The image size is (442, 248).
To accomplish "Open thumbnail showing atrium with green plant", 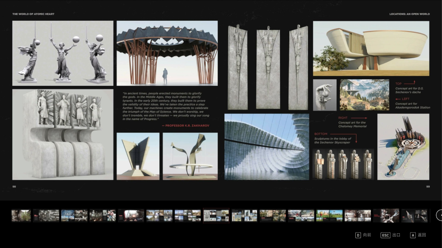I will (21, 216).
